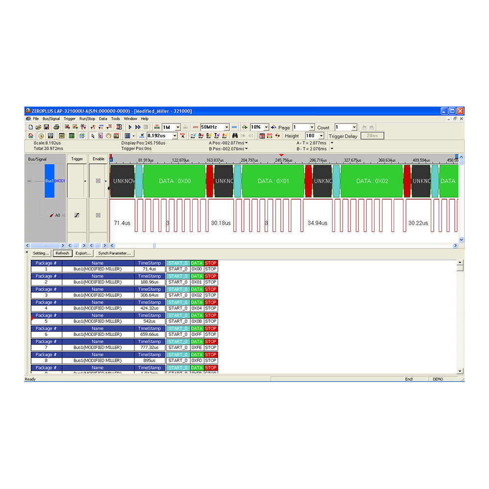
Task: Select the arrow pointer tool
Action: (92, 135)
